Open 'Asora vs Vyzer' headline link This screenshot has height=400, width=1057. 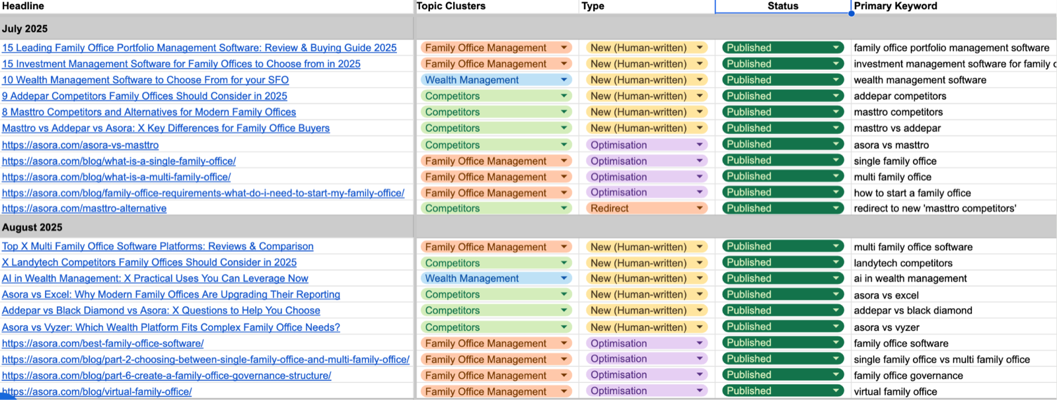[171, 327]
